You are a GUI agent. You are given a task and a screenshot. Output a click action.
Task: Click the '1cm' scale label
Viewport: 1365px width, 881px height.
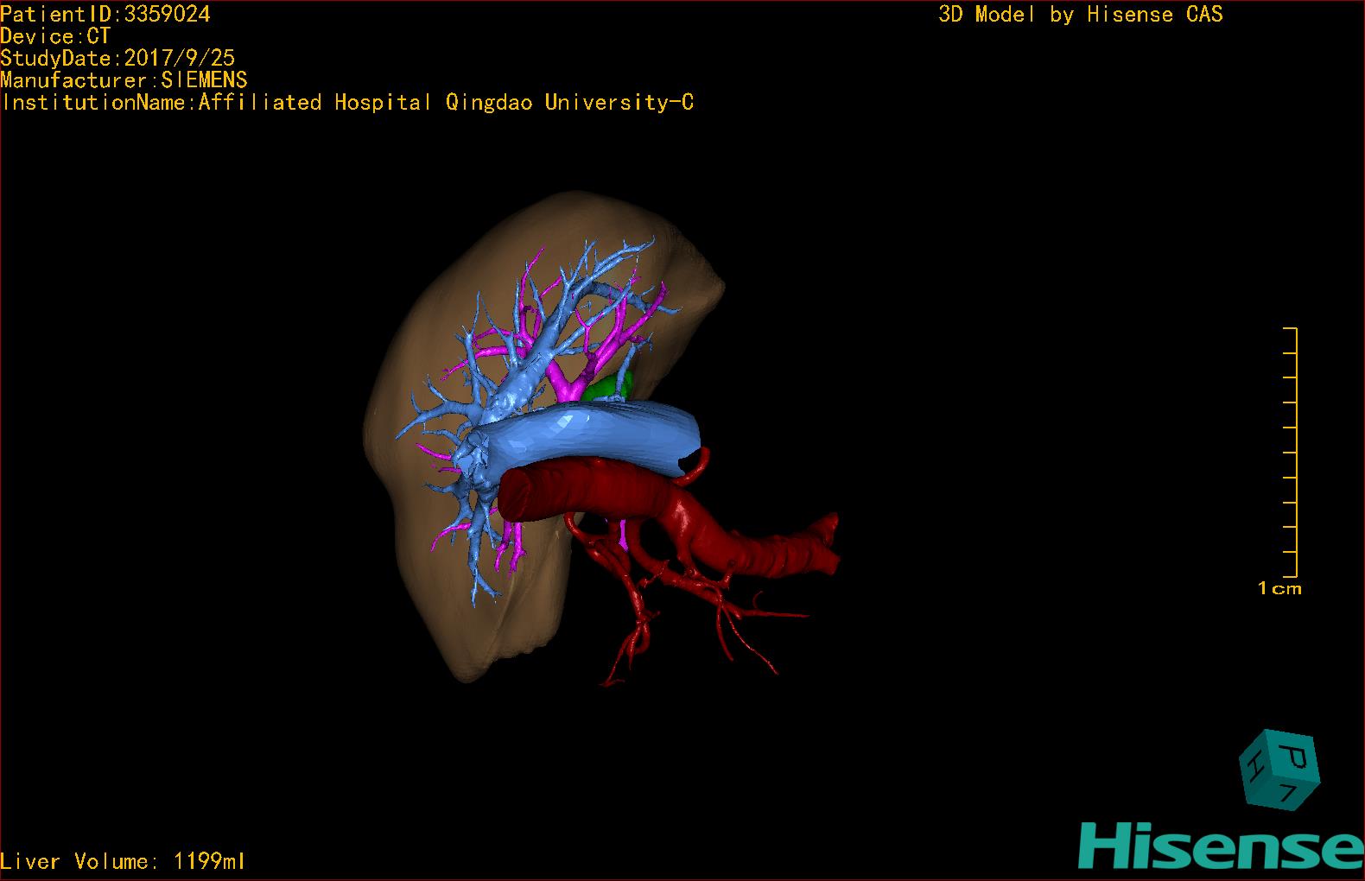(1279, 589)
